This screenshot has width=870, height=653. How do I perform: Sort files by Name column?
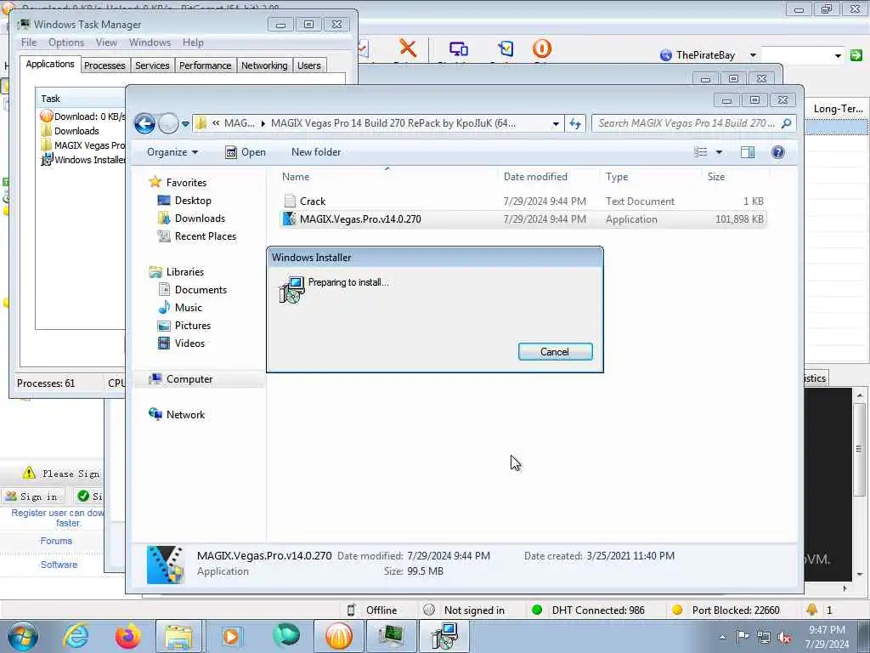[387, 177]
